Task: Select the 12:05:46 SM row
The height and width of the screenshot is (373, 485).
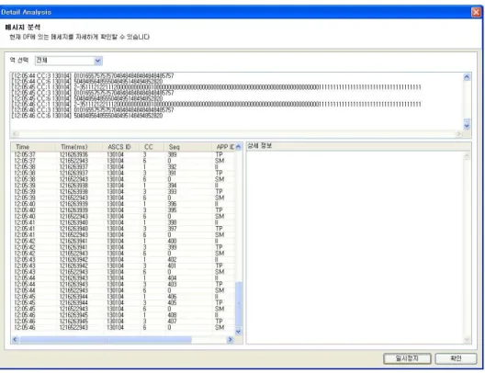Action: tap(123, 328)
